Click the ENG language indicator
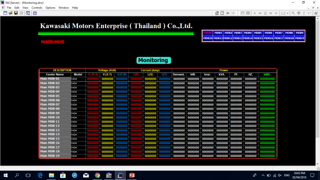 click(x=287, y=175)
